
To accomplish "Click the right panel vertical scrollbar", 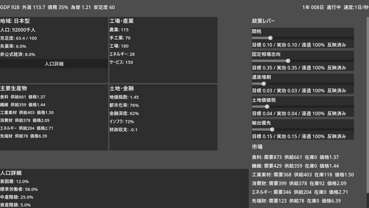I will tap(367, 105).
